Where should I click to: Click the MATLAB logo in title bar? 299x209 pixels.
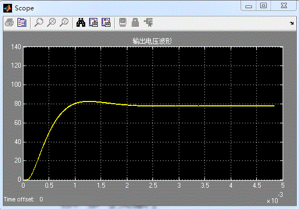(x=8, y=8)
